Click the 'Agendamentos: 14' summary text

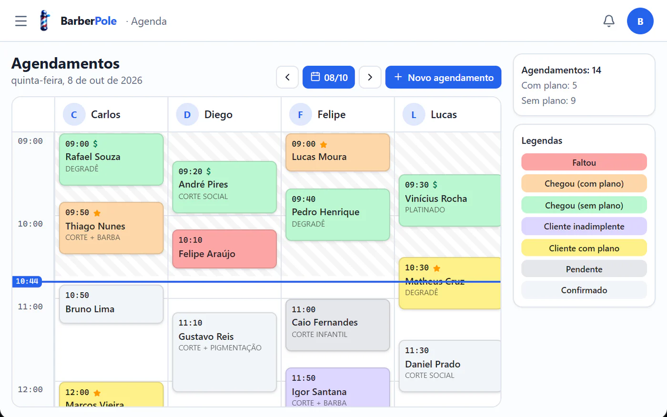561,71
